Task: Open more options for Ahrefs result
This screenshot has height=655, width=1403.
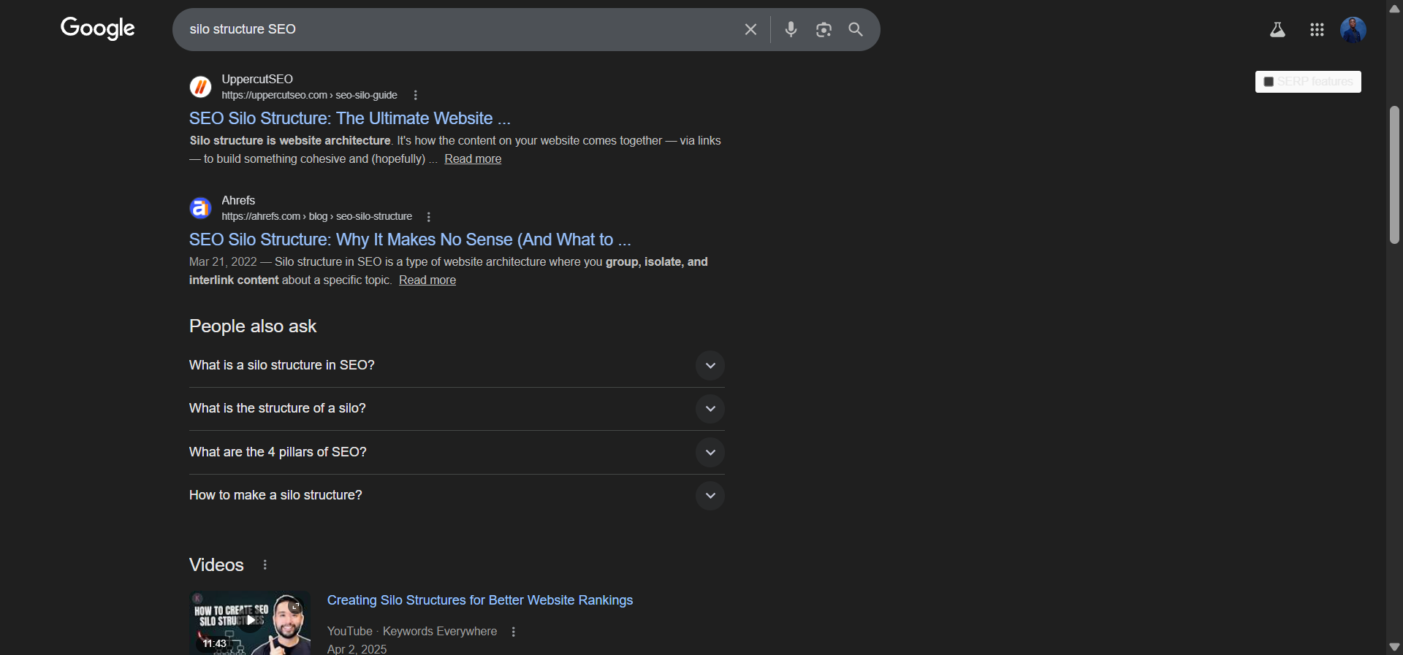Action: pyautogui.click(x=428, y=217)
